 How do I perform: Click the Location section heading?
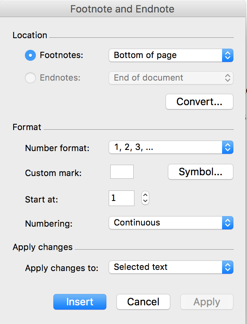click(x=30, y=35)
